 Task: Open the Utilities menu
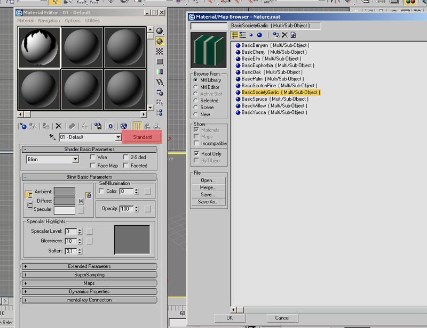(92, 21)
